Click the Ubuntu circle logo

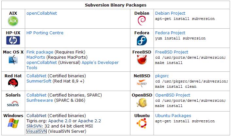point(142,123)
